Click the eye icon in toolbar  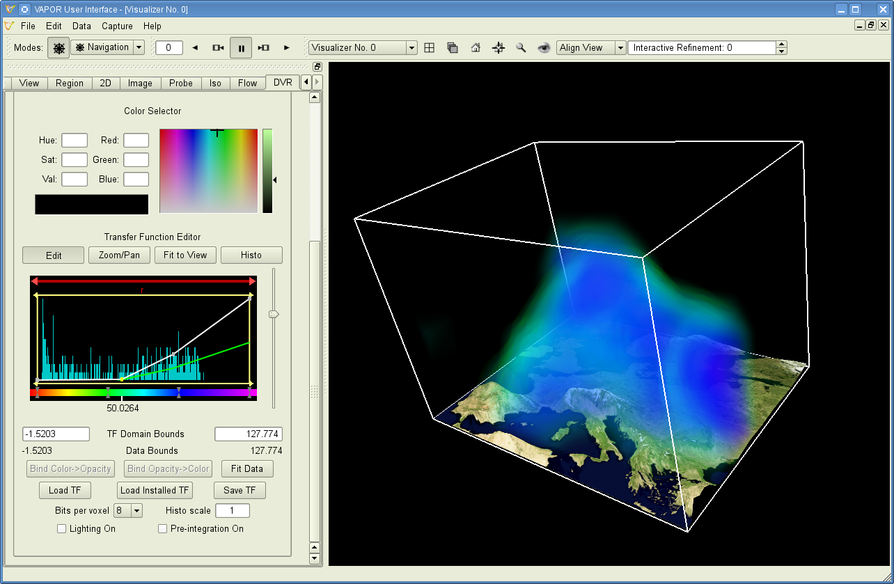pos(544,48)
